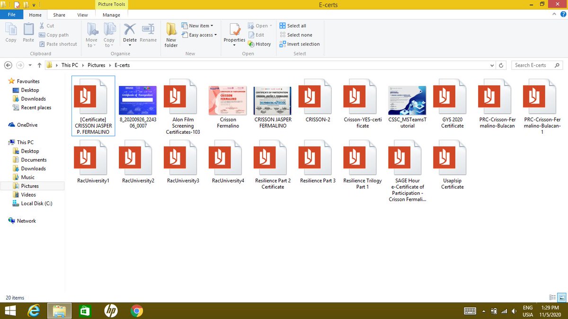Open the New item dropdown
Screen dimensions: 568x319
tap(197, 26)
